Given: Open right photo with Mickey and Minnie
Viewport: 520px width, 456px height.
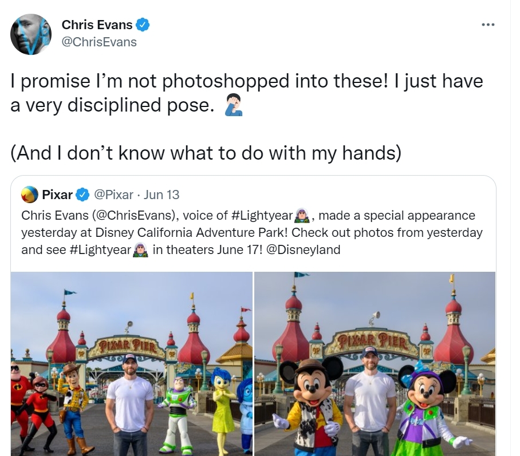Looking at the screenshot, I should 375,363.
